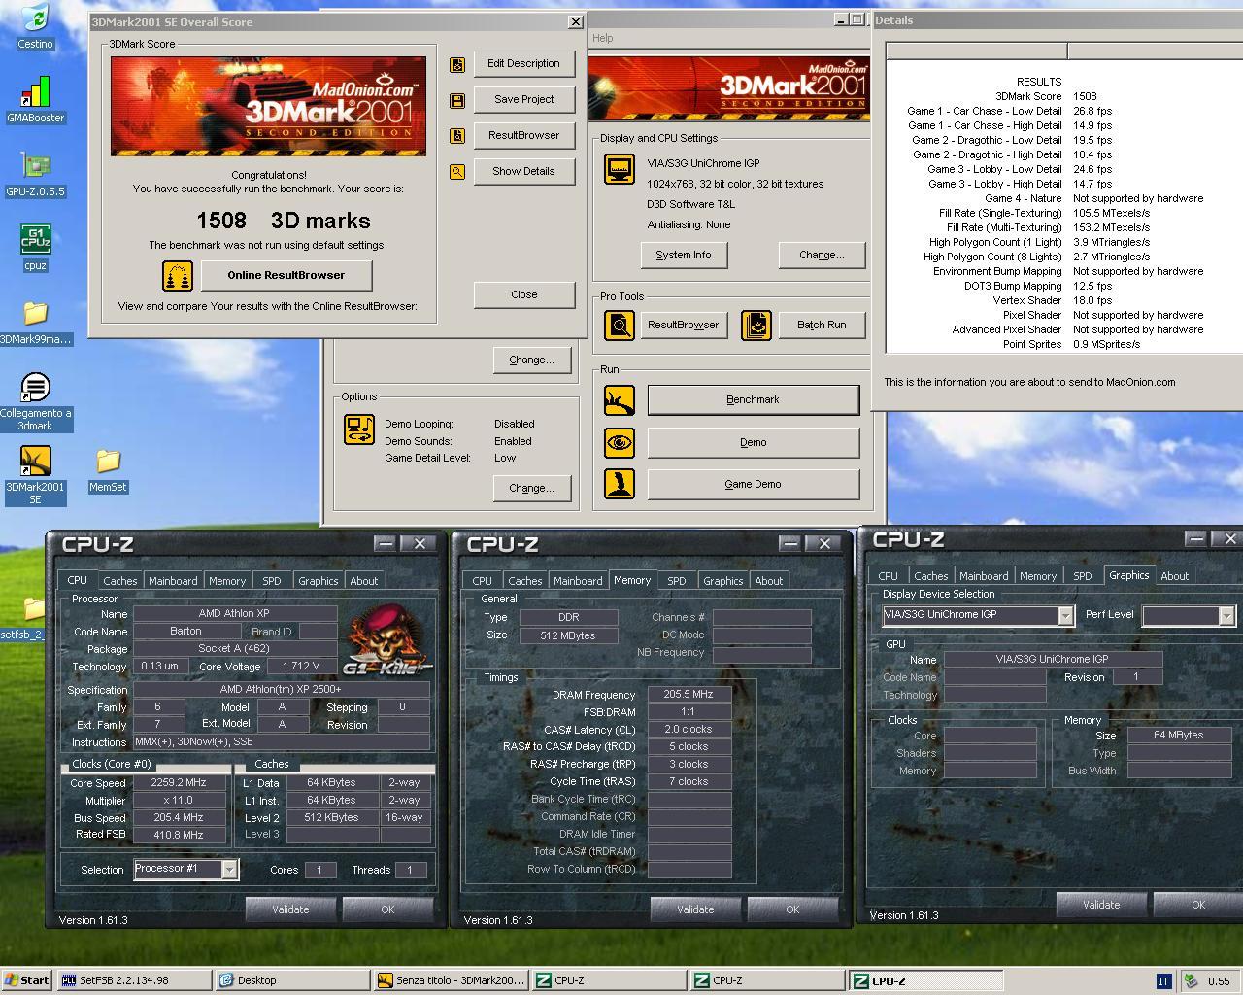Click the System Info button
This screenshot has height=995, width=1243.
point(684,256)
